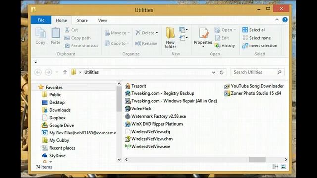Click the search magnifier icon
Viewport: 317px width, 178px height.
(279, 72)
